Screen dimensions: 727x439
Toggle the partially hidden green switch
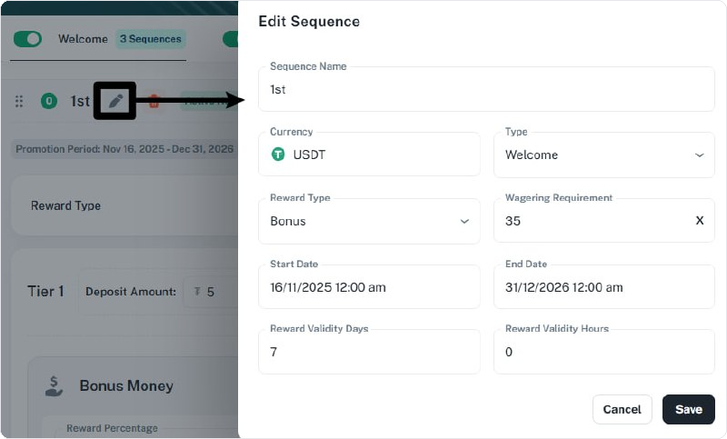231,39
